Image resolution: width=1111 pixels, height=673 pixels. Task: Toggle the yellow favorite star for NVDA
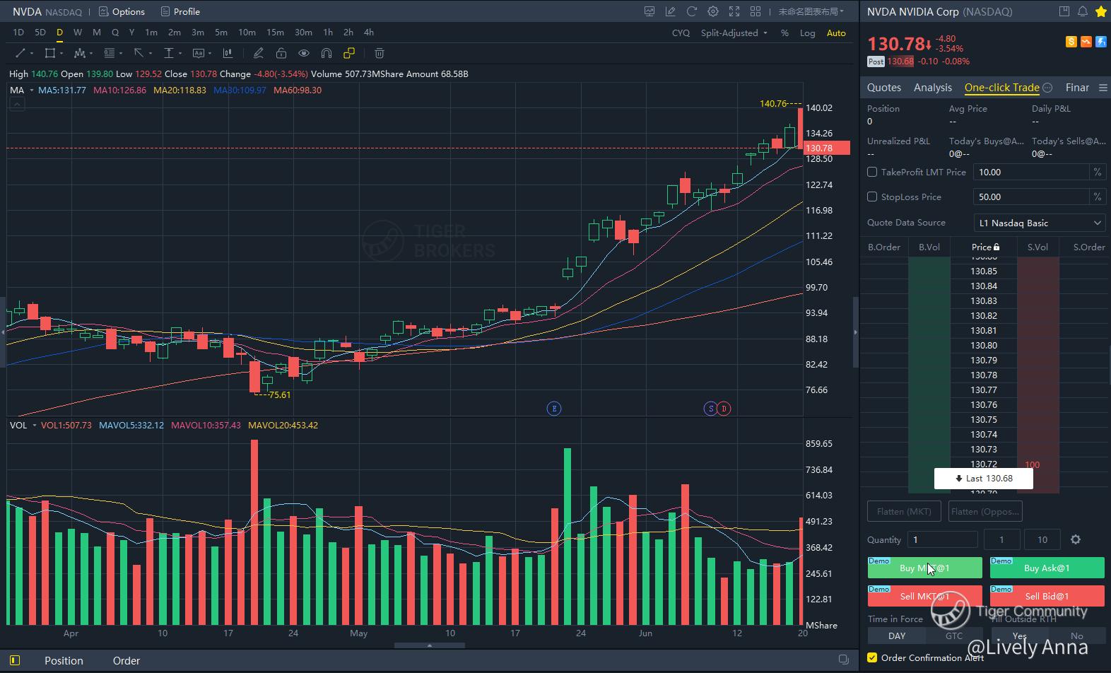point(1100,11)
